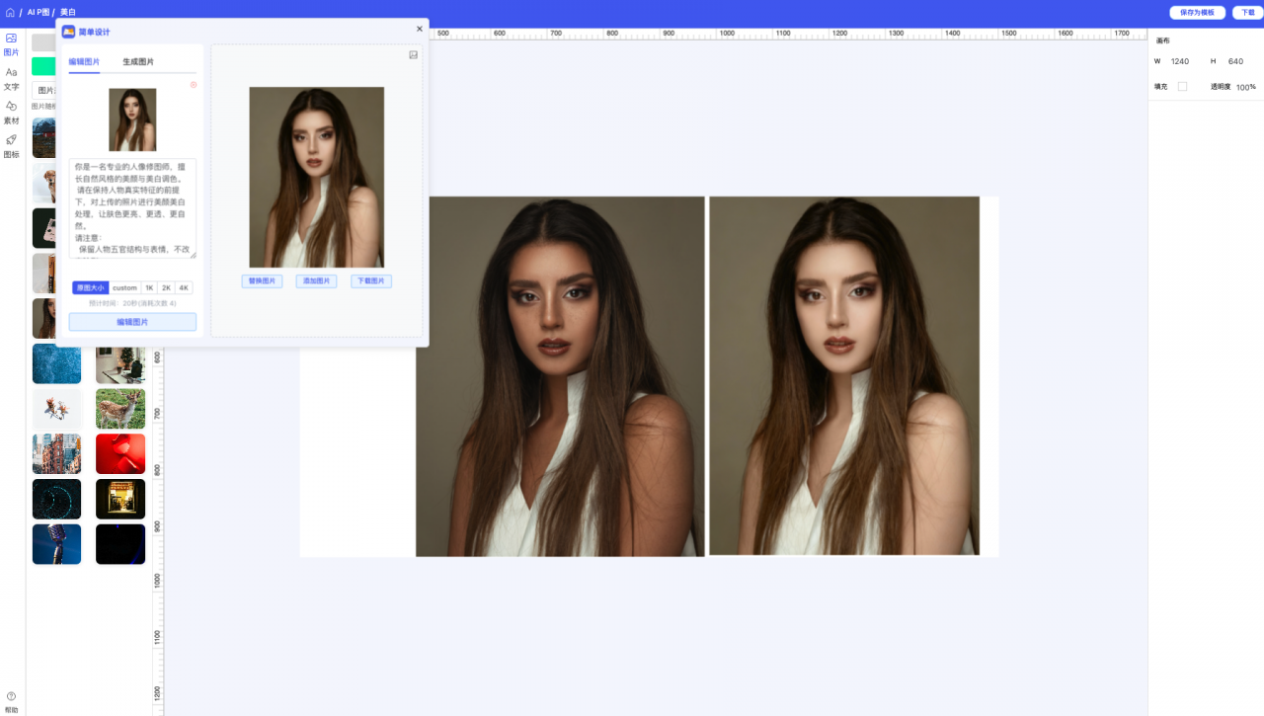Click the 替换图片 button
This screenshot has height=716, width=1264.
click(x=262, y=281)
